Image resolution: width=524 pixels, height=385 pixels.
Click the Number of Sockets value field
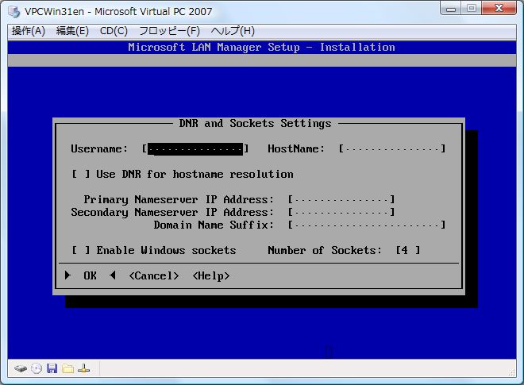tap(408, 250)
